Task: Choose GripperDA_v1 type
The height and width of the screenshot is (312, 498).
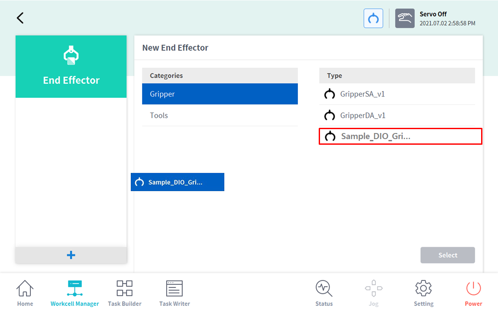Action: tap(397, 116)
